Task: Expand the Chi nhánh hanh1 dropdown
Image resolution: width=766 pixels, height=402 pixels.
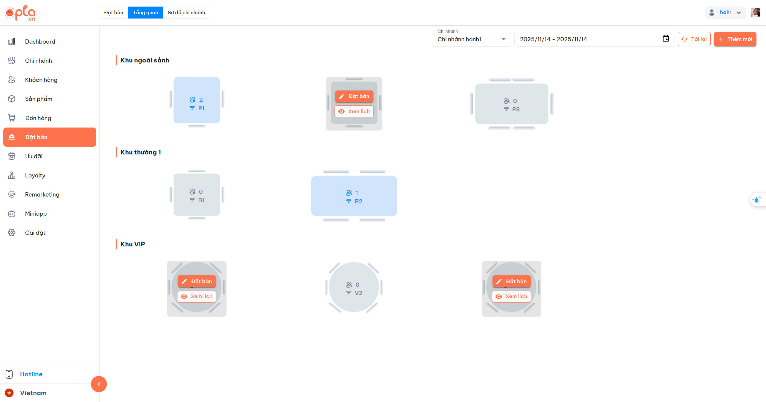Action: coord(471,39)
